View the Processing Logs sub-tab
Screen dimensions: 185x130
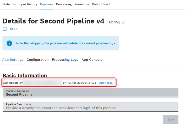pos(65,60)
